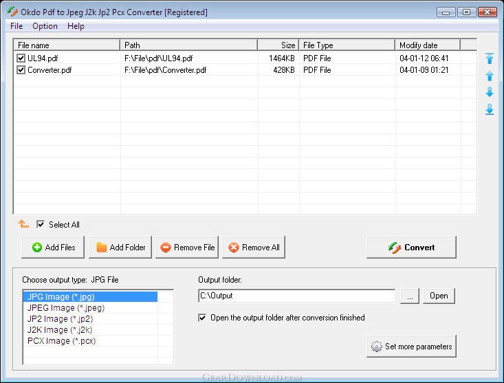Minimize the Okdo converter window
Viewport: 504px width, 383px height.
pos(446,12)
